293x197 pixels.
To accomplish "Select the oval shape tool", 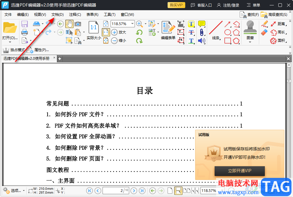I will point(227,32).
